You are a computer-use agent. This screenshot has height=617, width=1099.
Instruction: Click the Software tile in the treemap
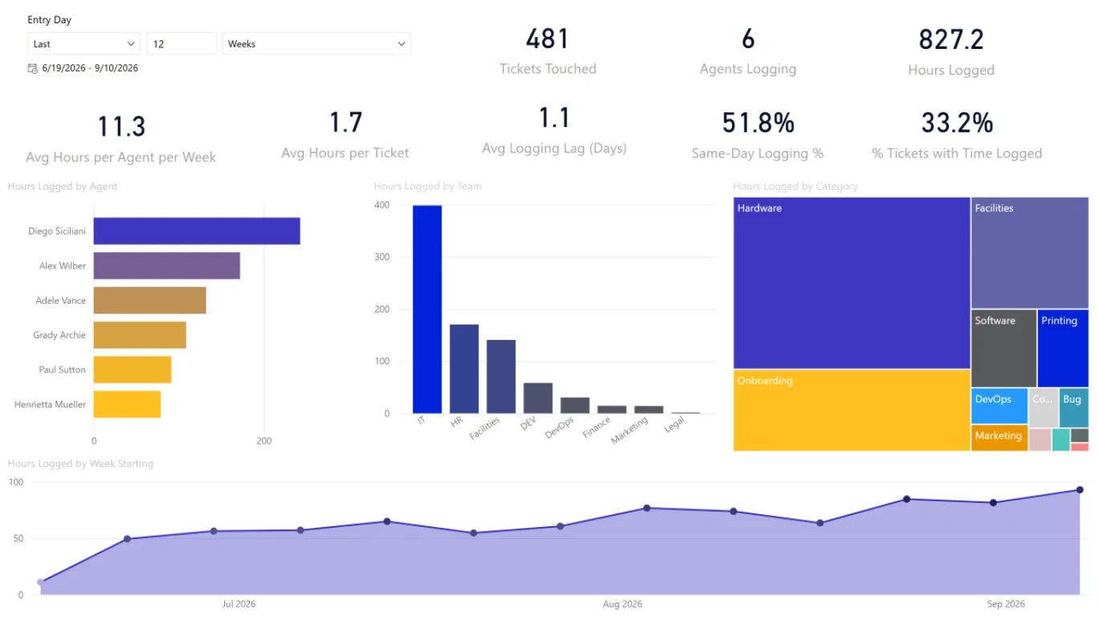[1003, 349]
